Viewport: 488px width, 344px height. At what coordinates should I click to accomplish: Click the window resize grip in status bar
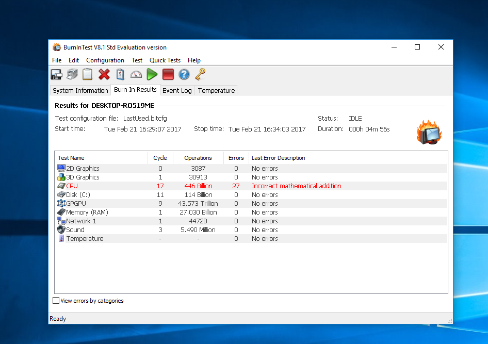[450, 321]
